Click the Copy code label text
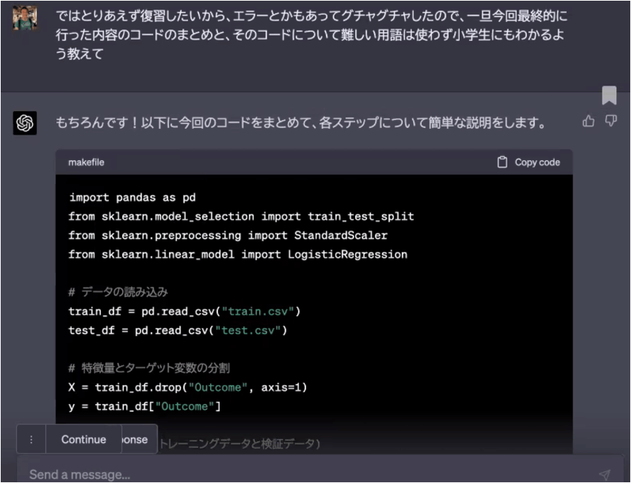Screen dimensions: 631x483 click(537, 162)
